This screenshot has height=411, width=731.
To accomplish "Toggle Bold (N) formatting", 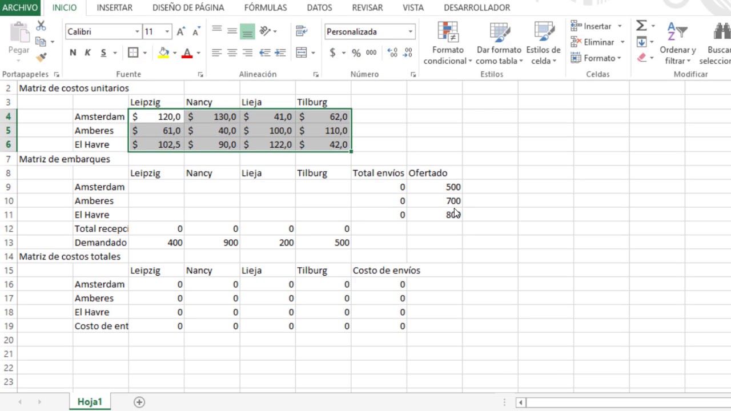I will pos(73,53).
